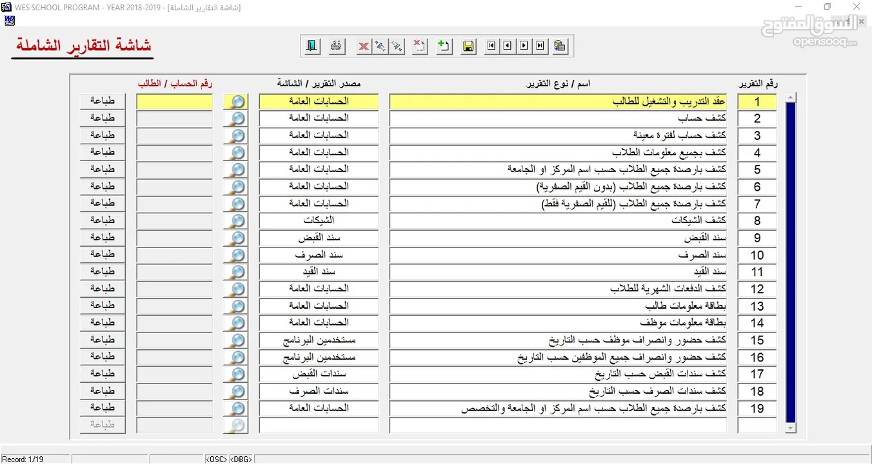Click طباعة button for report 12
This screenshot has height=464, width=872.
click(x=103, y=288)
